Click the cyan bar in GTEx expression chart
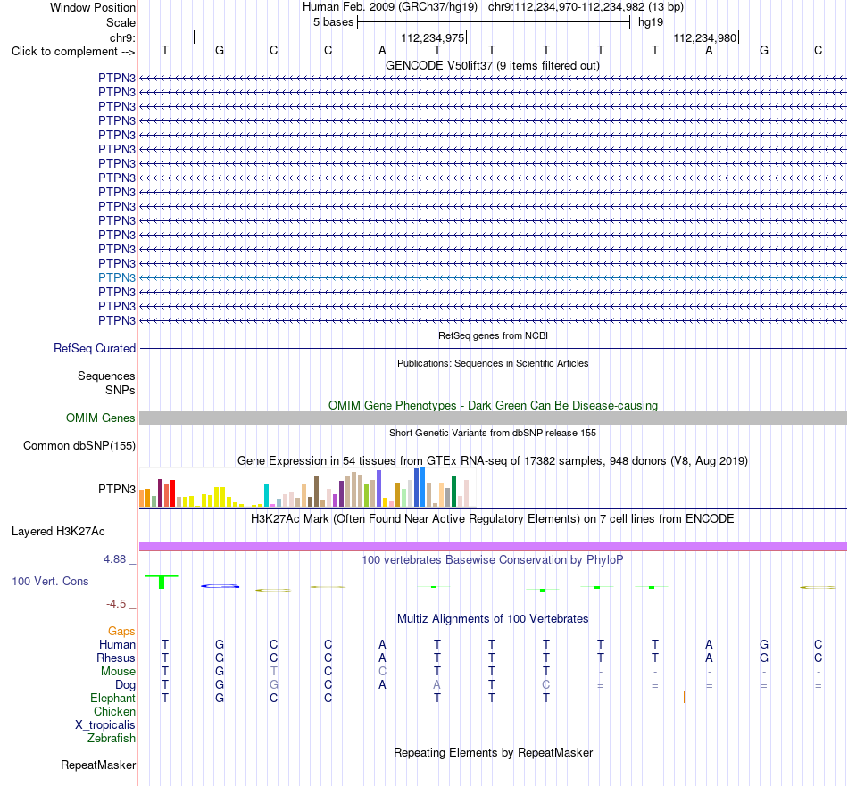 267,495
